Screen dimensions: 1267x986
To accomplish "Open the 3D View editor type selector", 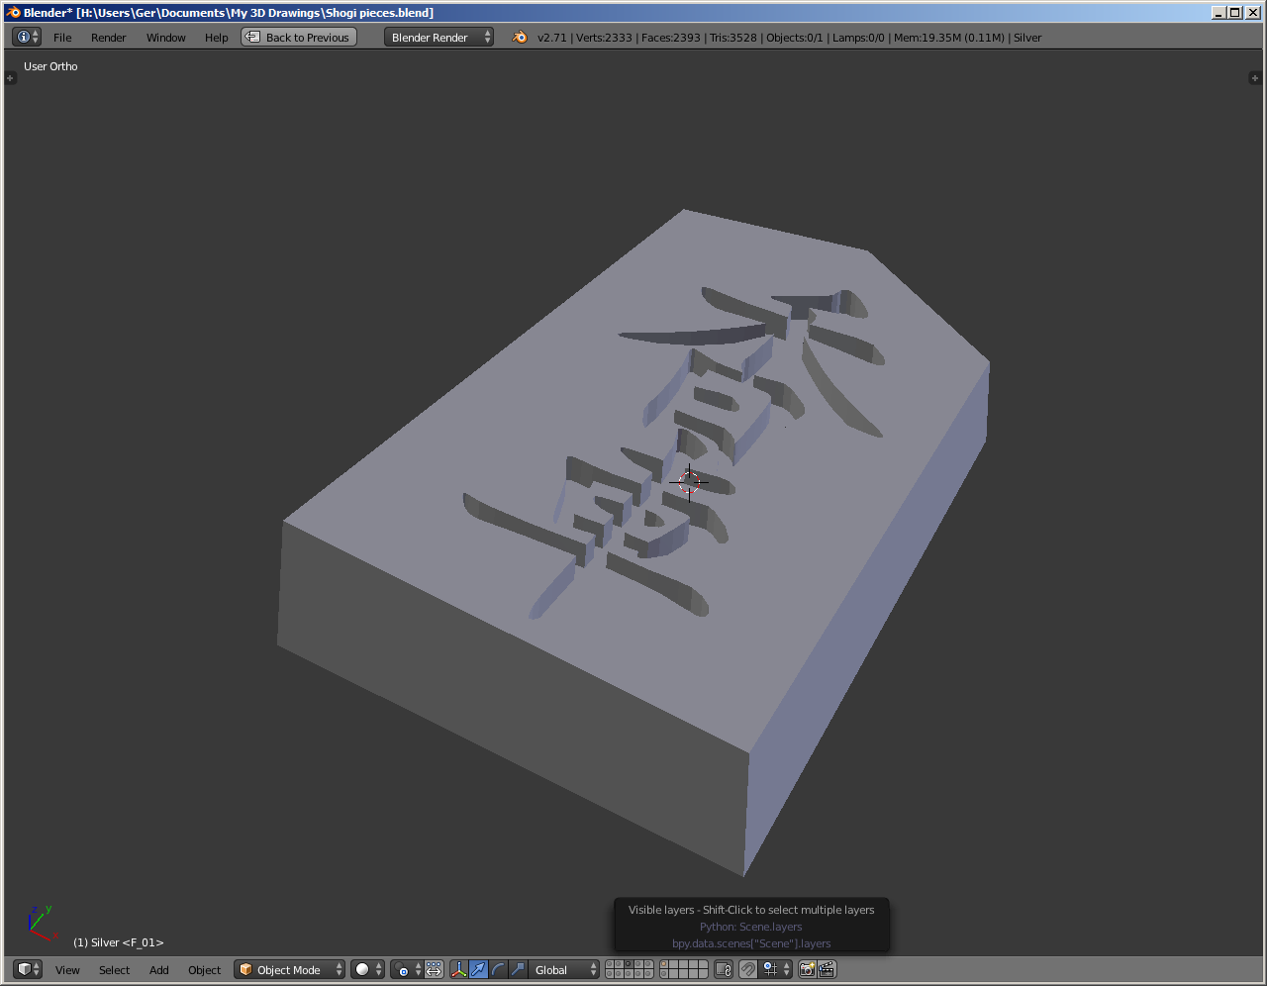I will [x=28, y=969].
